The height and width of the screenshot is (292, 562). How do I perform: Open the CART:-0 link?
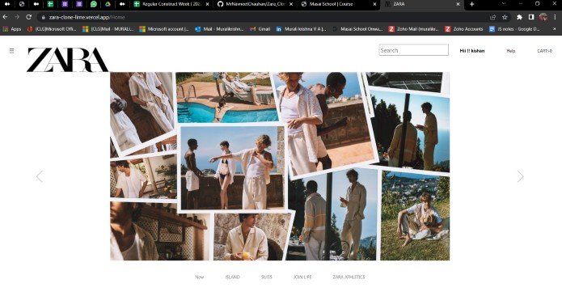[x=544, y=51]
